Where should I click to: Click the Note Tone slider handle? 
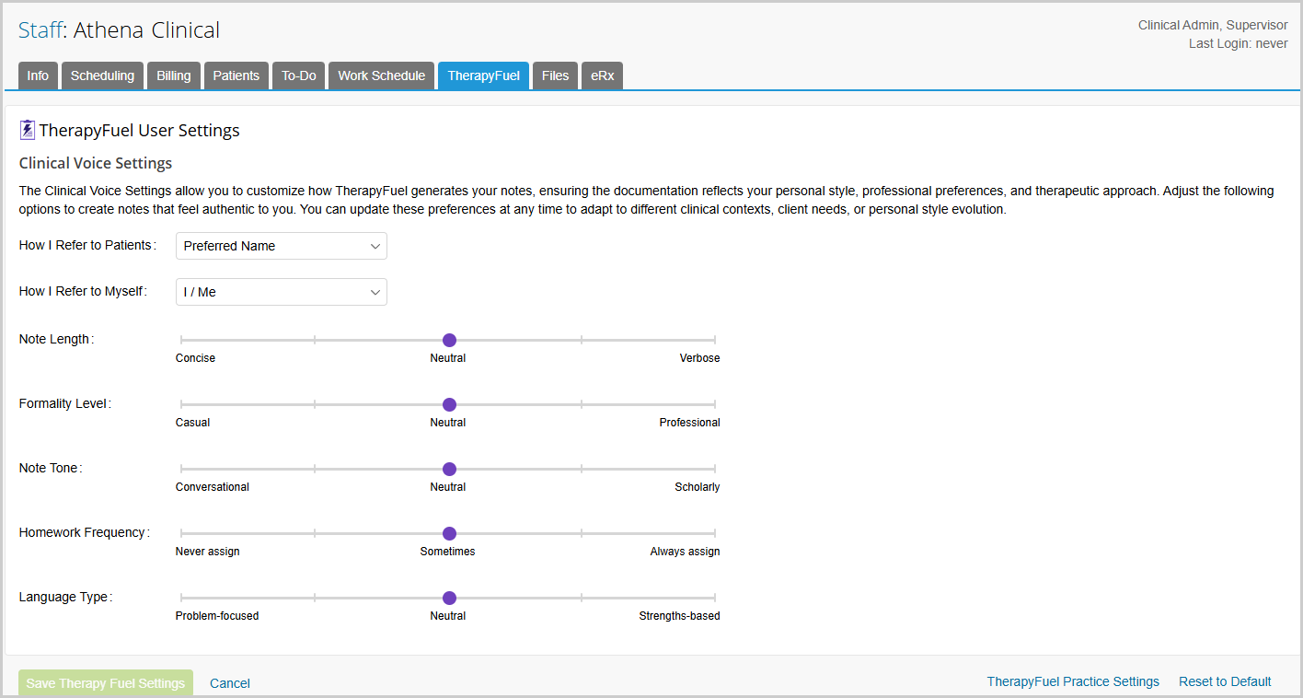449,469
